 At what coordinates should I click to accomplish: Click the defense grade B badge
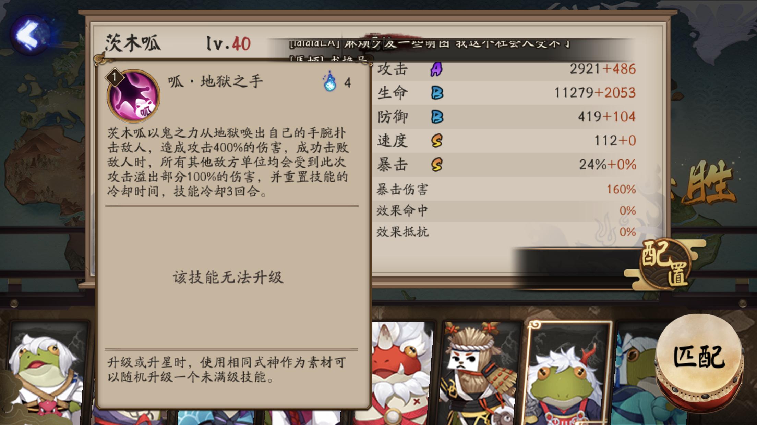(437, 117)
